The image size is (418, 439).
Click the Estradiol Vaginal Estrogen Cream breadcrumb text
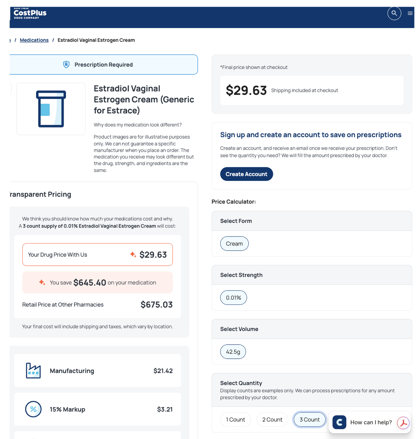[96, 40]
